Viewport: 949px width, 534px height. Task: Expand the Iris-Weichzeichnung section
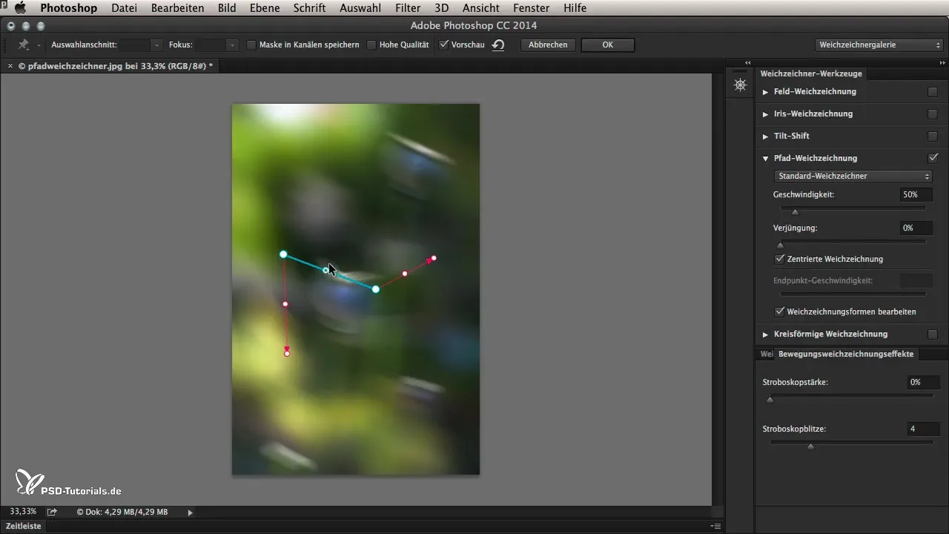[766, 114]
